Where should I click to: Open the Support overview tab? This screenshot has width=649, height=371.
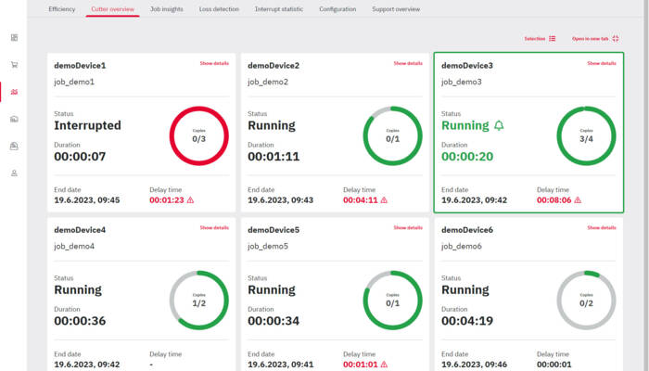coord(396,9)
